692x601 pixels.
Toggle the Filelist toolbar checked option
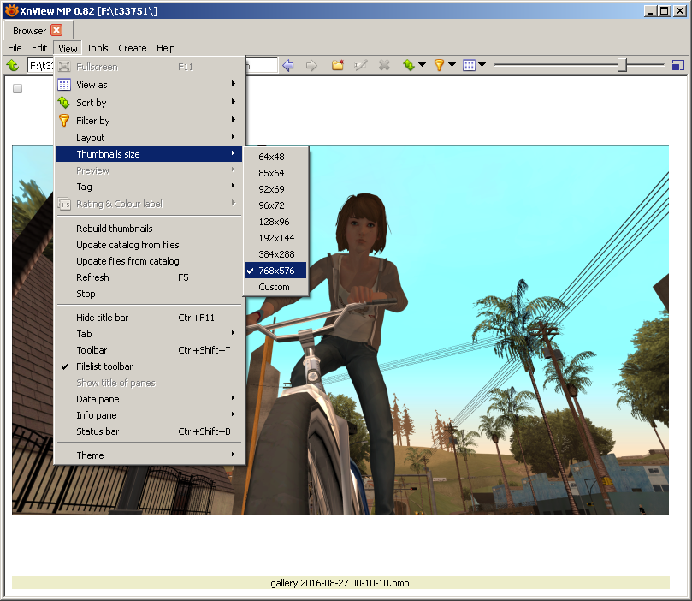point(104,366)
